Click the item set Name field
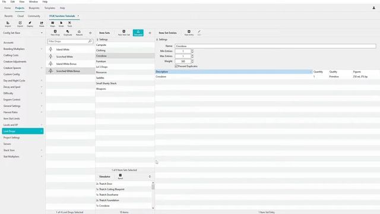 click(275, 46)
